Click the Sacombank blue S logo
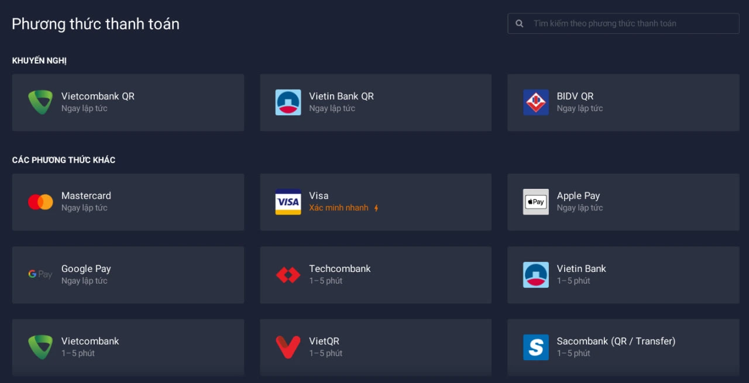 (x=536, y=347)
